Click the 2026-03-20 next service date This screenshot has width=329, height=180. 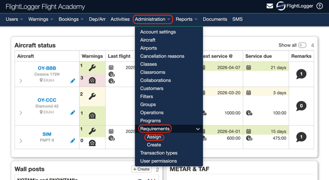point(229,93)
